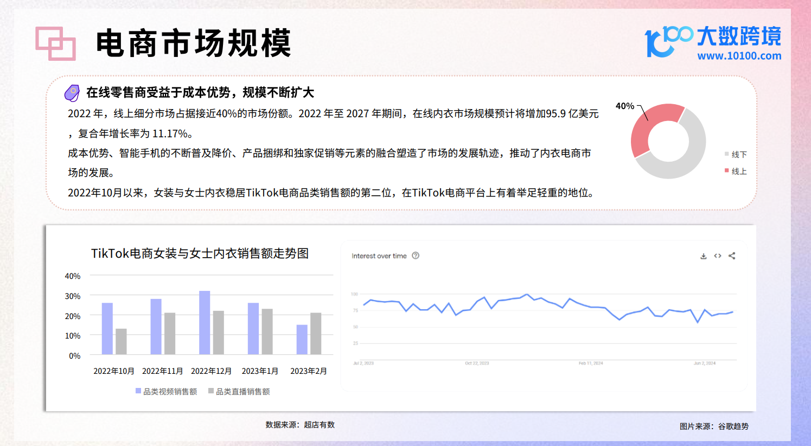The width and height of the screenshot is (811, 446).
Task: Click the help question mark beside Interest over time
Action: (x=416, y=256)
